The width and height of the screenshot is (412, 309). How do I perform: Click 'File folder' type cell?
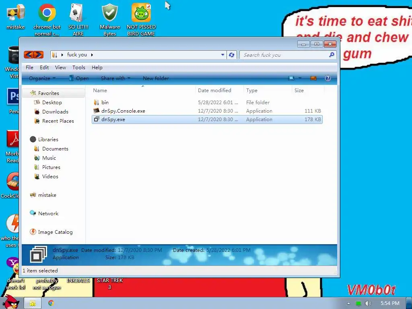pos(258,103)
